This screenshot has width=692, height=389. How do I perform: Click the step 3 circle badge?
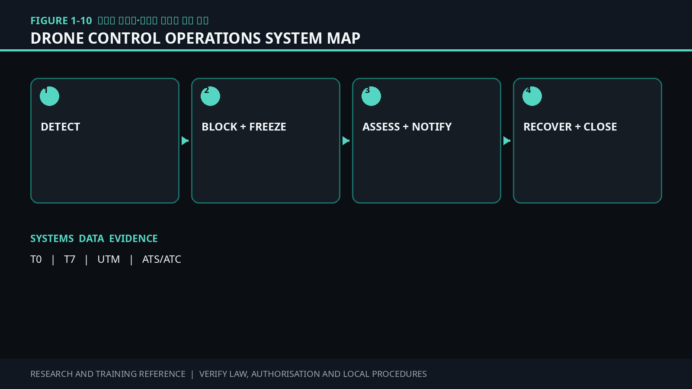point(371,96)
